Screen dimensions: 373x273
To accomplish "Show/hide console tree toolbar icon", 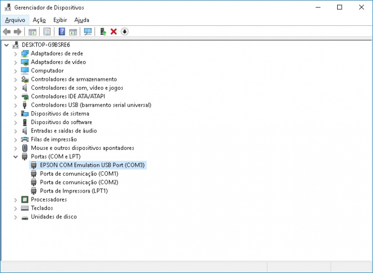I will pyautogui.click(x=32, y=32).
